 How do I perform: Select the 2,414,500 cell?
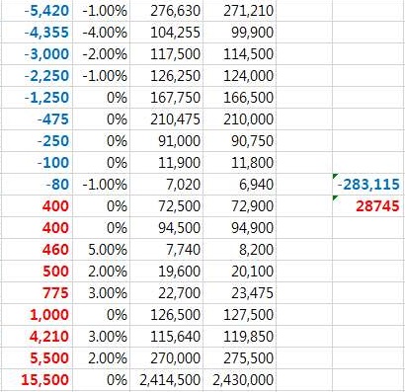point(166,380)
